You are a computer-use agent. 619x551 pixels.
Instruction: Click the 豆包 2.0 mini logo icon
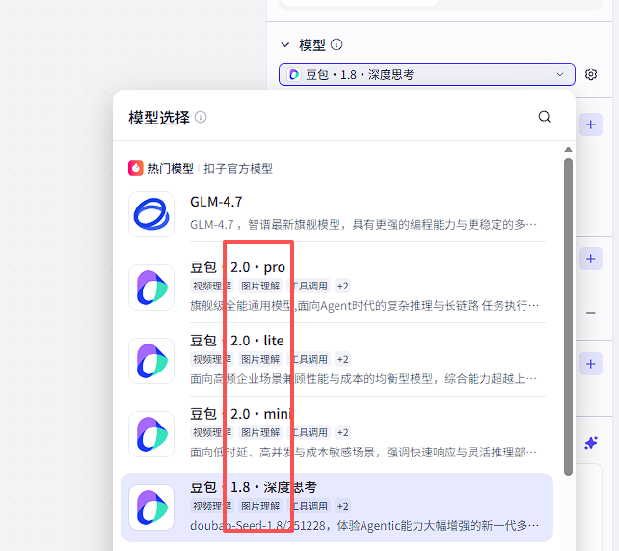[151, 434]
